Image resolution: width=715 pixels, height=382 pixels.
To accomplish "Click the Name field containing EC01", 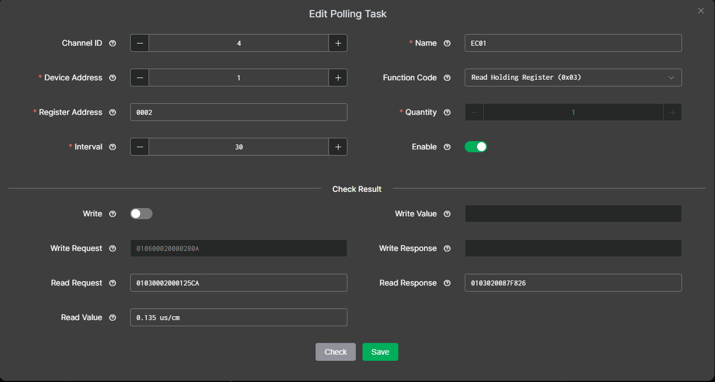I will (573, 43).
